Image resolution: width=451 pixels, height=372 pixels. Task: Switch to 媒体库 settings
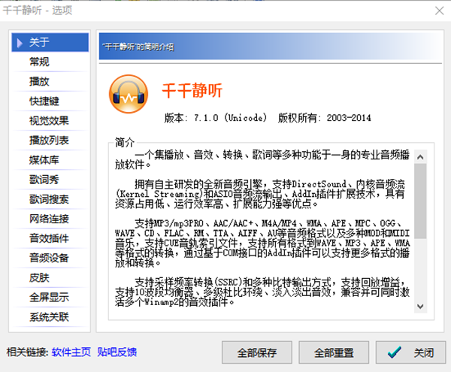[44, 159]
